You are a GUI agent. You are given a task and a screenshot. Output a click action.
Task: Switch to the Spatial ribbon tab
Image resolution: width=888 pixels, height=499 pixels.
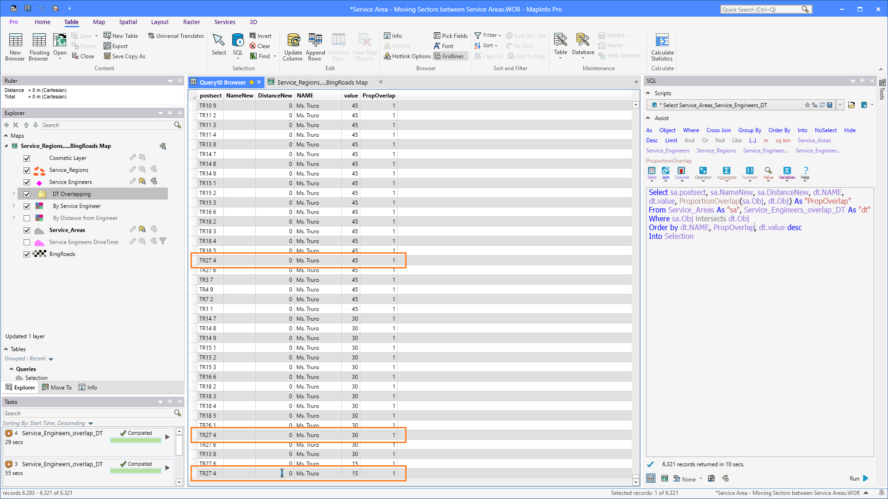(x=128, y=22)
